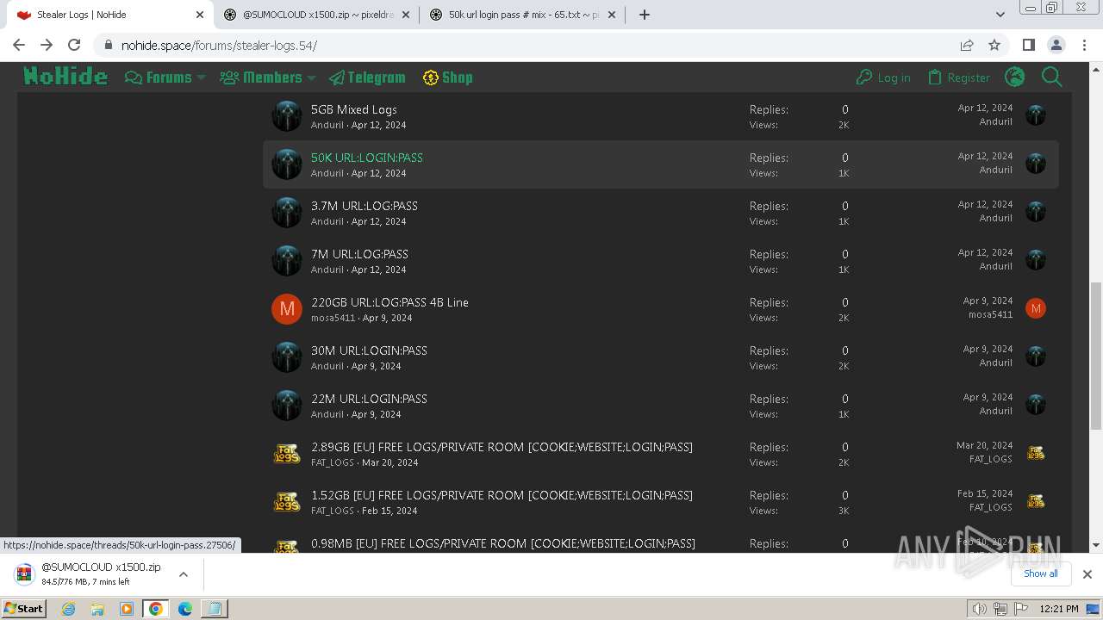Click mosa5411 'M' avatar on thread row
The image size is (1103, 620).
coord(287,308)
